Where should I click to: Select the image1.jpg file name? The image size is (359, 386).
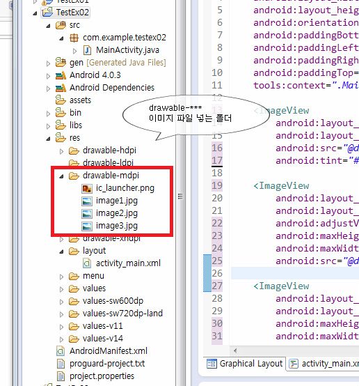pyautogui.click(x=117, y=201)
